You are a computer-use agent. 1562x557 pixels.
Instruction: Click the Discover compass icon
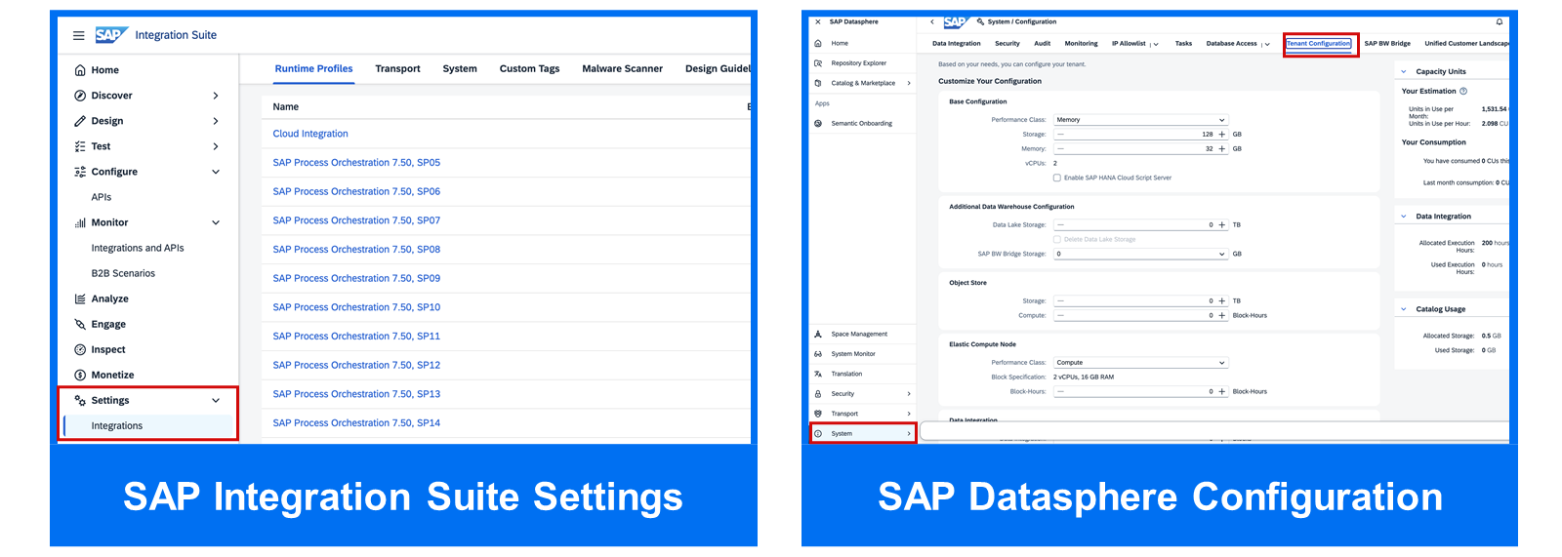coord(80,96)
